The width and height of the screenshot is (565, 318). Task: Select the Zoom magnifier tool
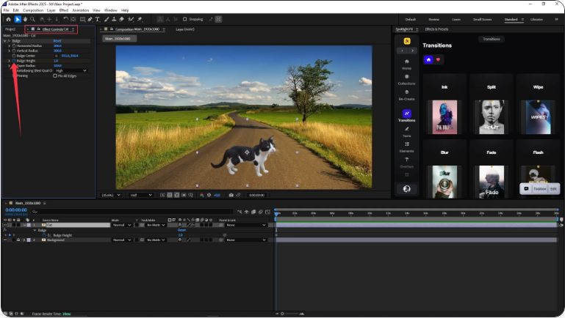[32, 19]
